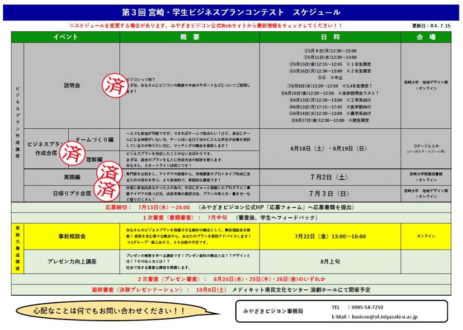Screen dimensions: 463x330
Task: Click the application deadline '7月13日(水)~24:00'
Action: (164, 207)
